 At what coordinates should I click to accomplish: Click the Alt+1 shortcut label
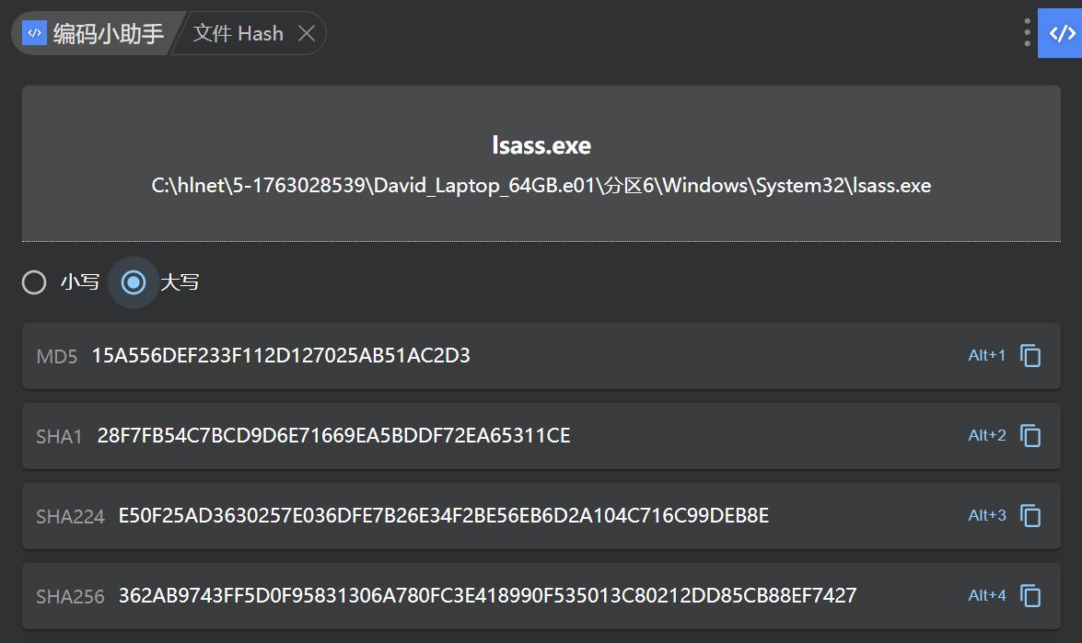[987, 356]
